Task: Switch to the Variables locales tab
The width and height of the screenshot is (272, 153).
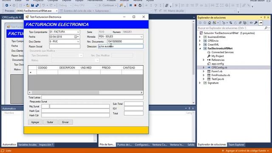Action: [27, 144]
